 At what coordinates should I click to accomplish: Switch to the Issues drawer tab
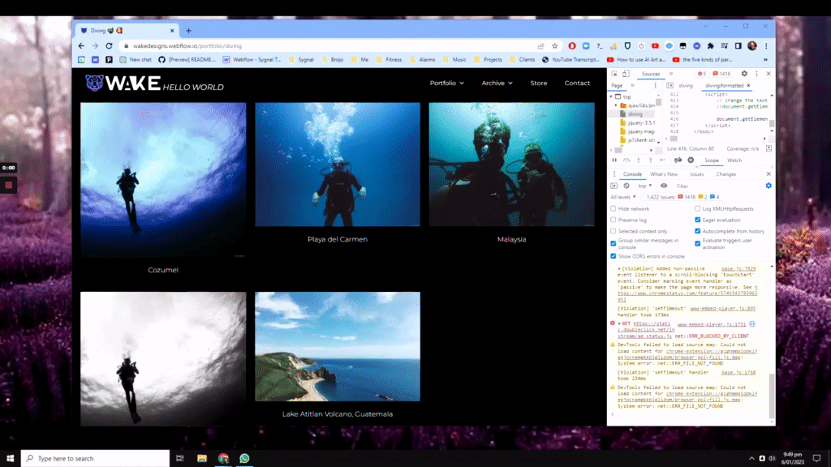click(x=696, y=174)
